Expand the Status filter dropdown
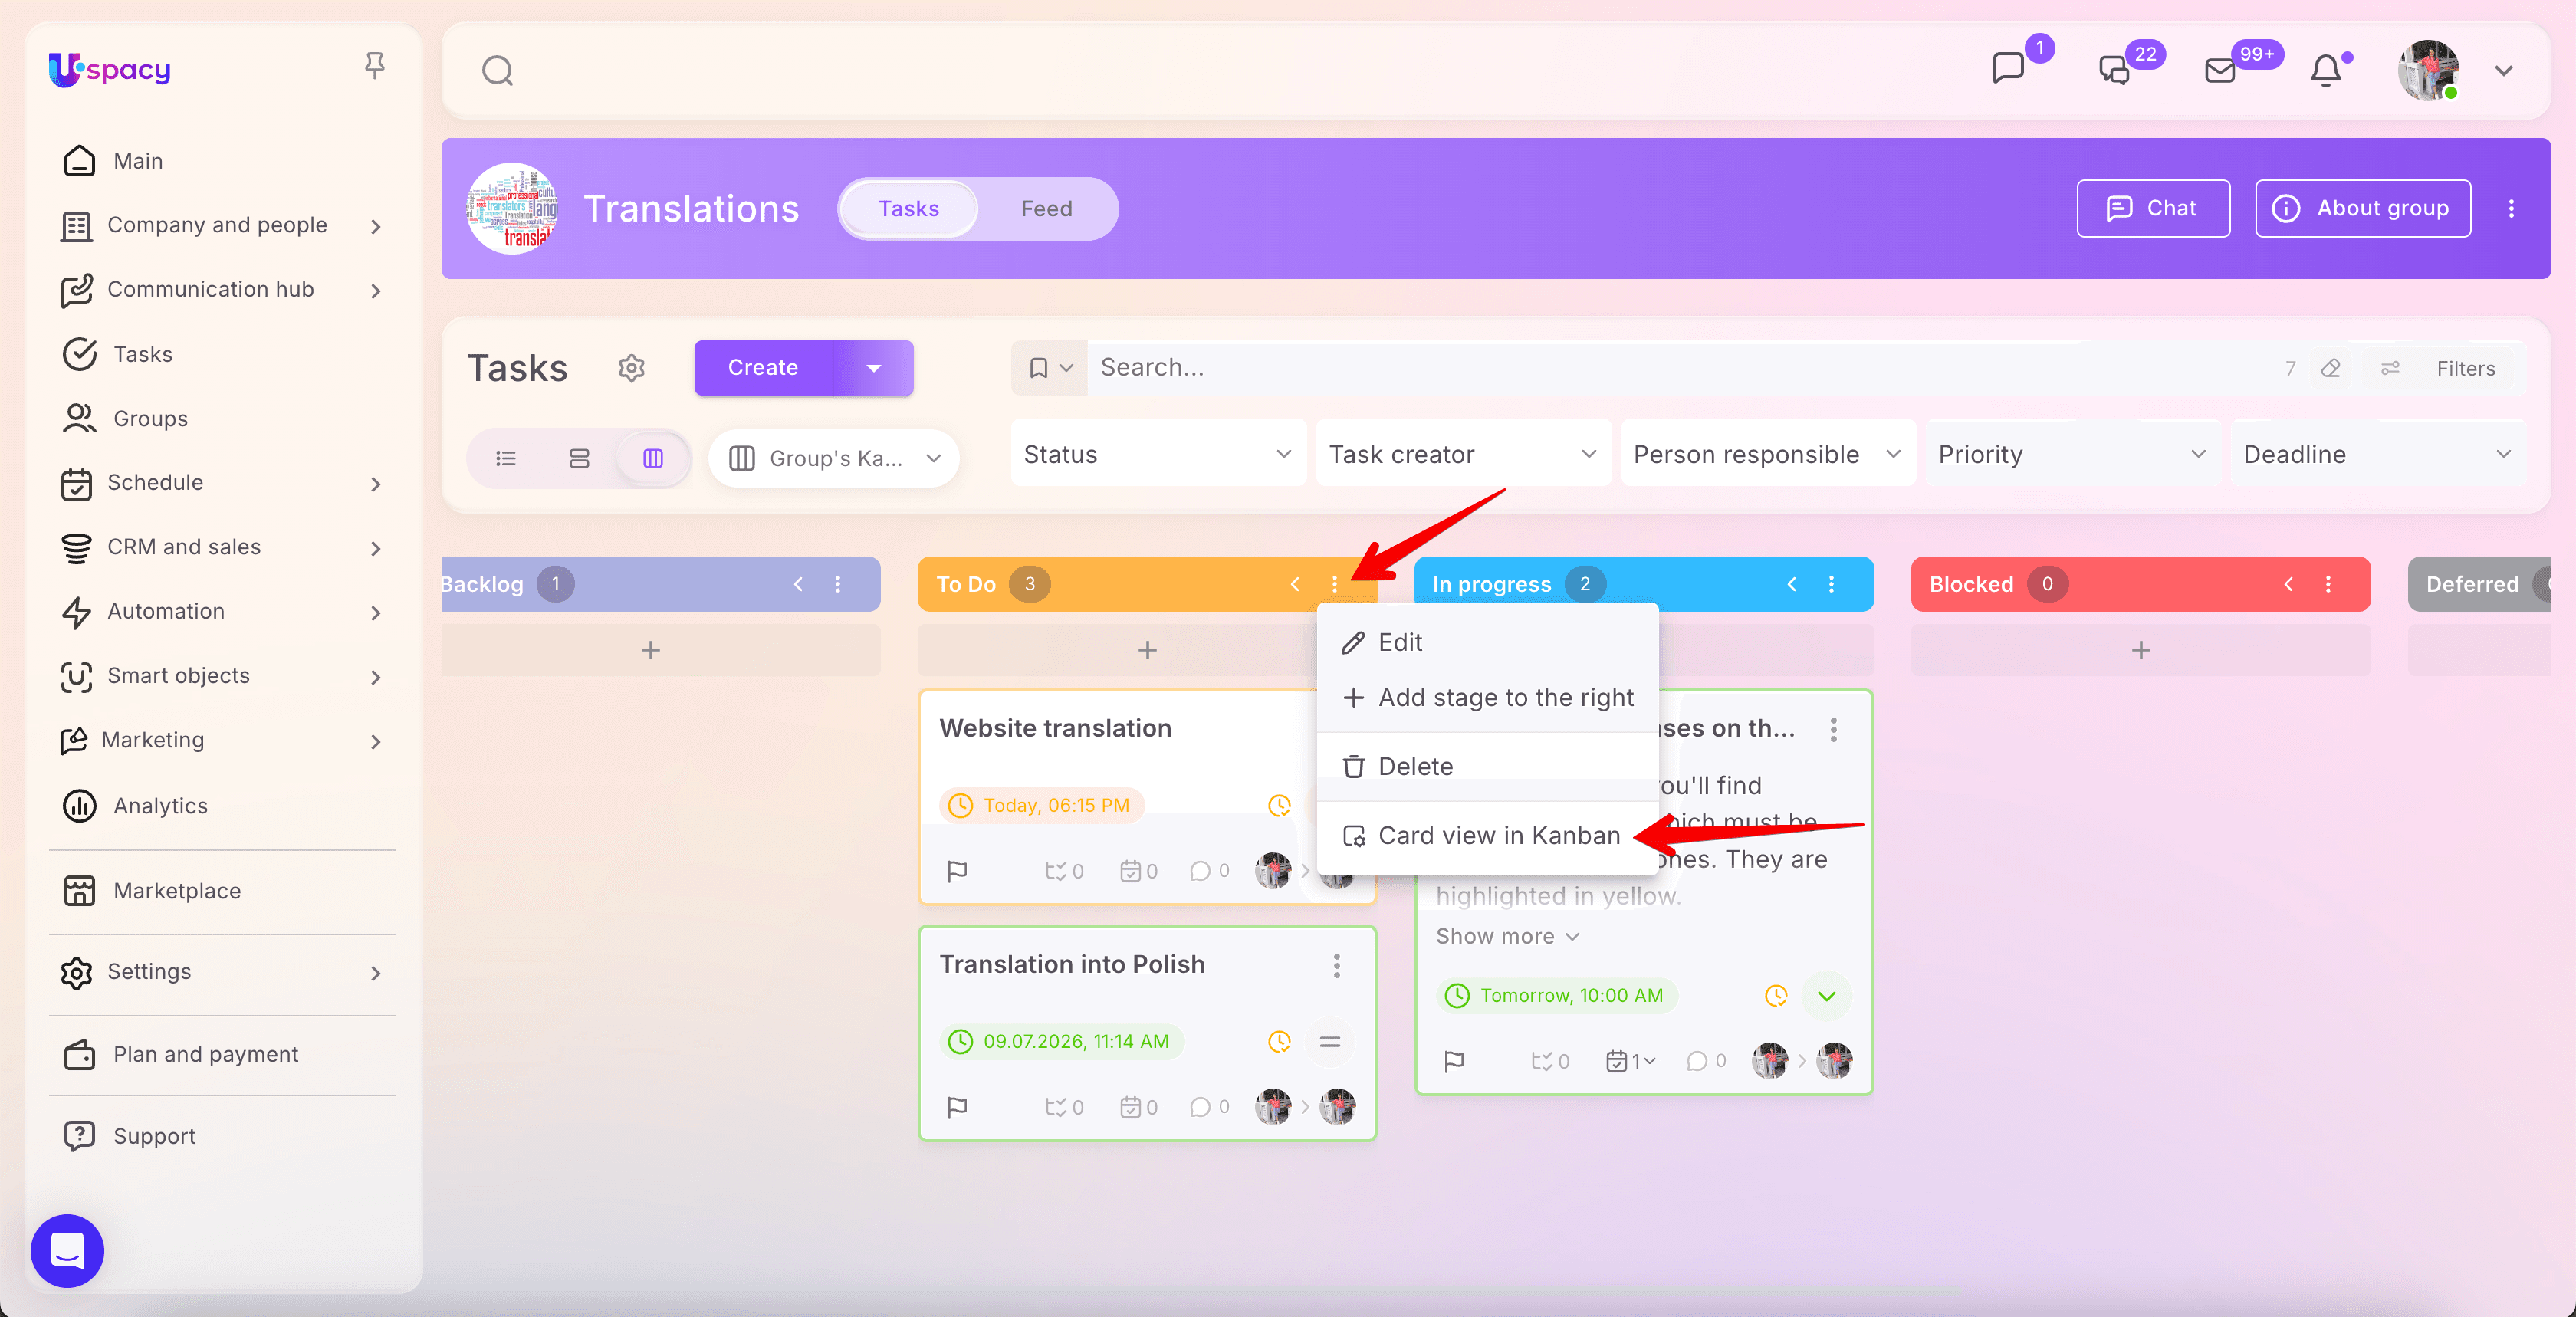Image resolution: width=2576 pixels, height=1317 pixels. [1158, 454]
